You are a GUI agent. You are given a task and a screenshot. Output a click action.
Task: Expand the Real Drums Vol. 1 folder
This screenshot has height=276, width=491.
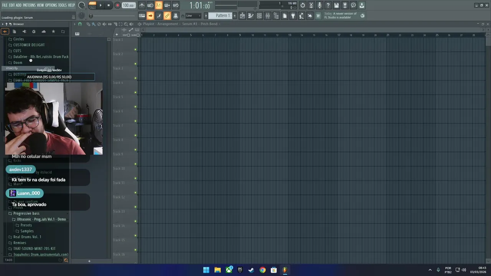(x=27, y=237)
